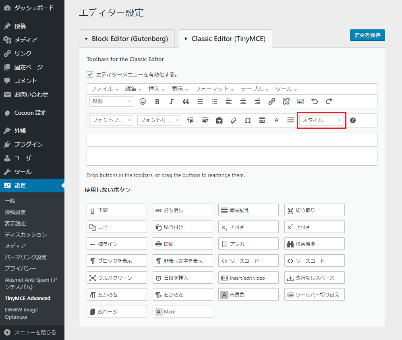The width and height of the screenshot is (402, 340).
Task: Click the Bold toolbar icon
Action: point(157,102)
